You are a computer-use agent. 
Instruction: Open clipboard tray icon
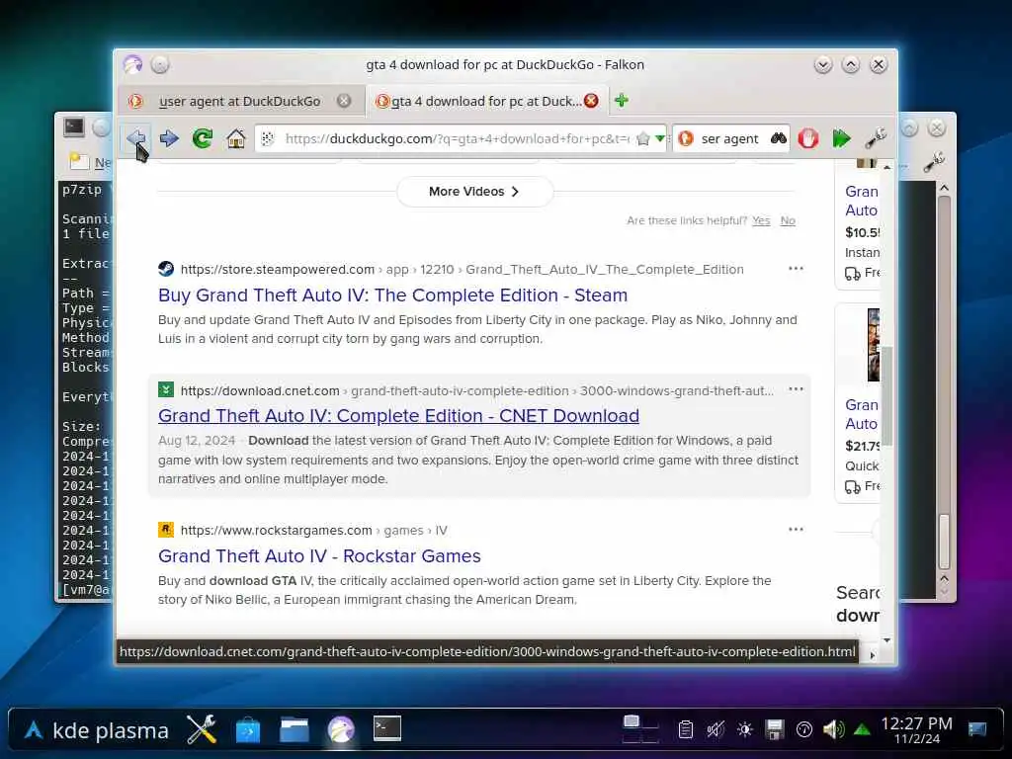coord(686,730)
